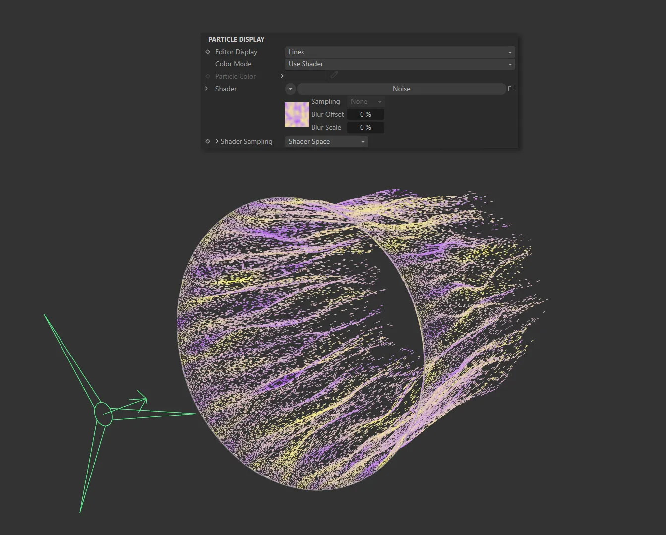Pick Particle Color with the eyedropper
This screenshot has height=535, width=666.
coord(334,75)
